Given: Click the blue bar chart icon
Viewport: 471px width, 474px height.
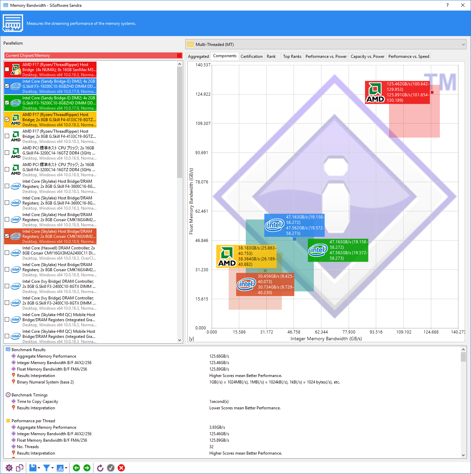Looking at the screenshot, I should (60, 468).
